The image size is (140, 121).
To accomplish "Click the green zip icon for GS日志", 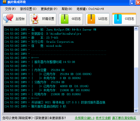I will pyautogui.click(x=65, y=19).
